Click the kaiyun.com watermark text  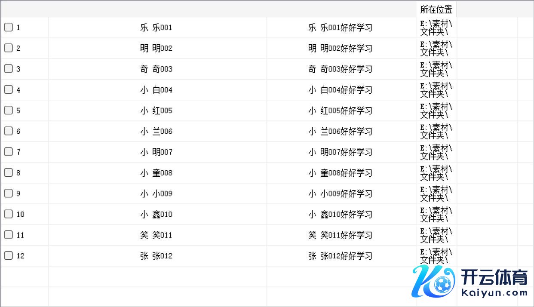(494, 293)
